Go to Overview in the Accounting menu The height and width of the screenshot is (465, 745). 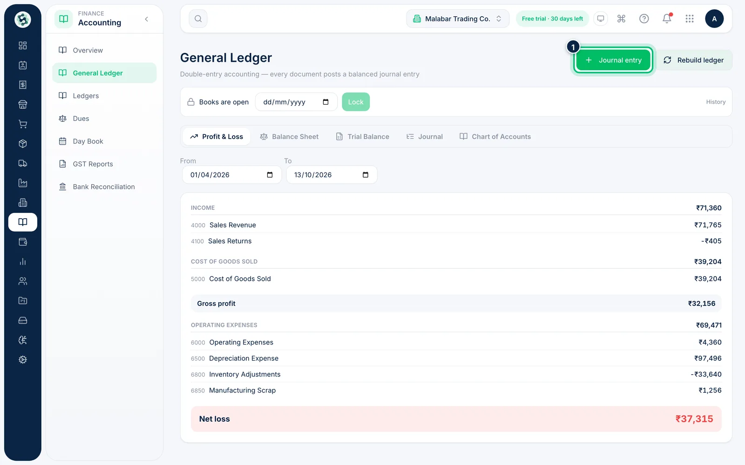coord(104,50)
